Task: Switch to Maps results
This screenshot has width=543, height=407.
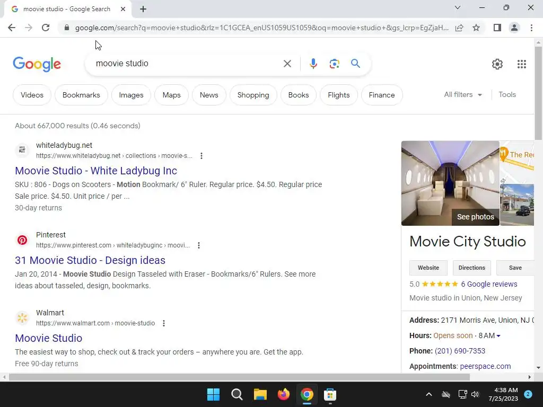Action: [171, 95]
